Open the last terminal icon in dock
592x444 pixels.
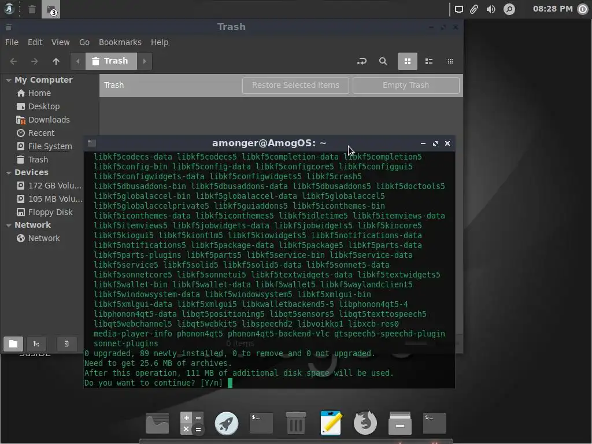(x=435, y=423)
